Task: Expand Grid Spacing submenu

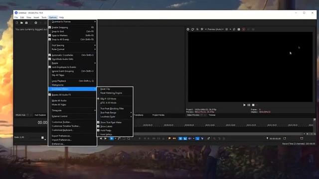Action: 72,45
